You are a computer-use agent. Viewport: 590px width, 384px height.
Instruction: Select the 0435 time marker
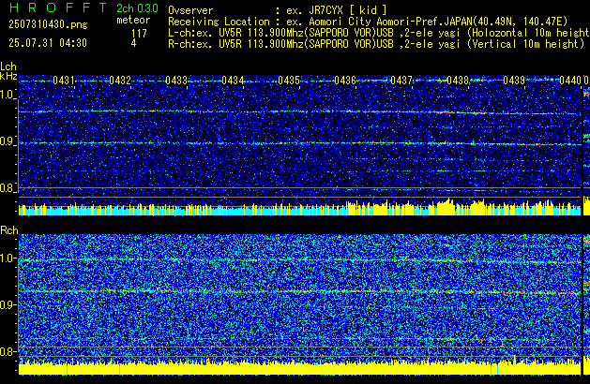click(289, 81)
